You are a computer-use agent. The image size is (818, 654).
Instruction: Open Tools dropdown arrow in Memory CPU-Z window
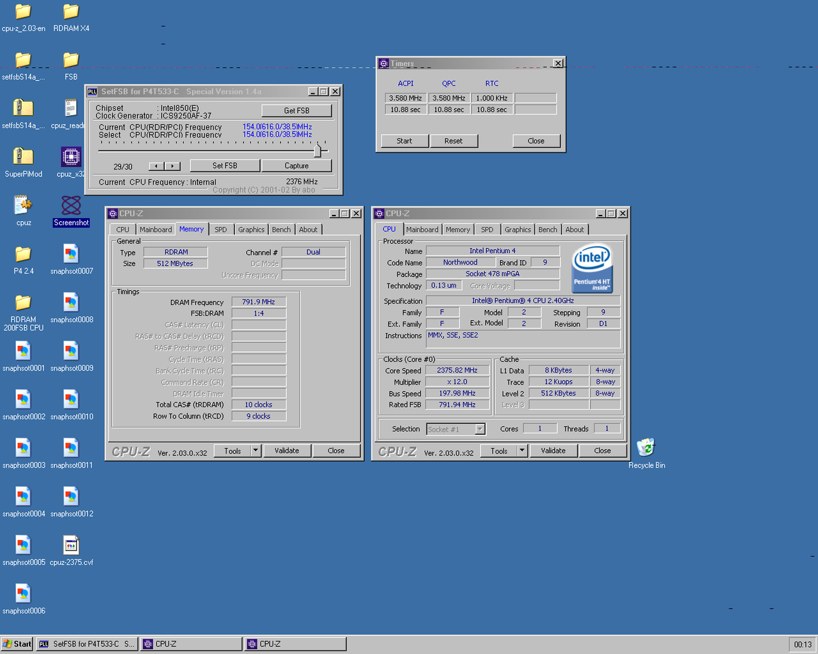click(x=256, y=451)
